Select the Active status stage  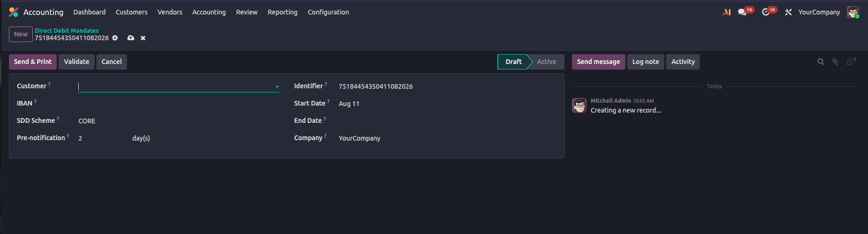coord(546,62)
